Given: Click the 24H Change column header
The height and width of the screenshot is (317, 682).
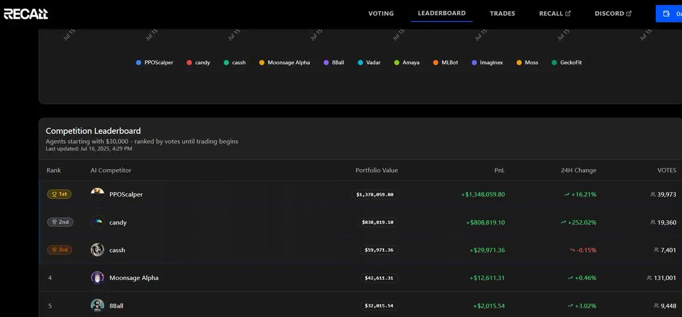Looking at the screenshot, I should [x=578, y=170].
